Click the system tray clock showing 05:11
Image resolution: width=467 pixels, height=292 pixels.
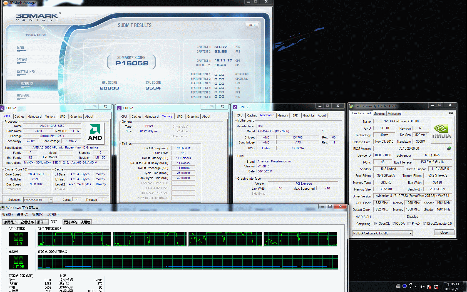pyautogui.click(x=451, y=286)
